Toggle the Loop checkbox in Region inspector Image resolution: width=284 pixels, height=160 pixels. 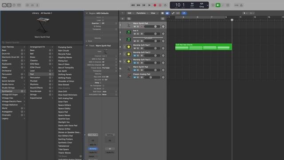click(x=103, y=20)
